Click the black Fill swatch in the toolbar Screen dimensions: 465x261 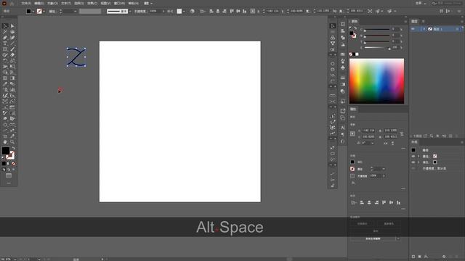coord(6,151)
